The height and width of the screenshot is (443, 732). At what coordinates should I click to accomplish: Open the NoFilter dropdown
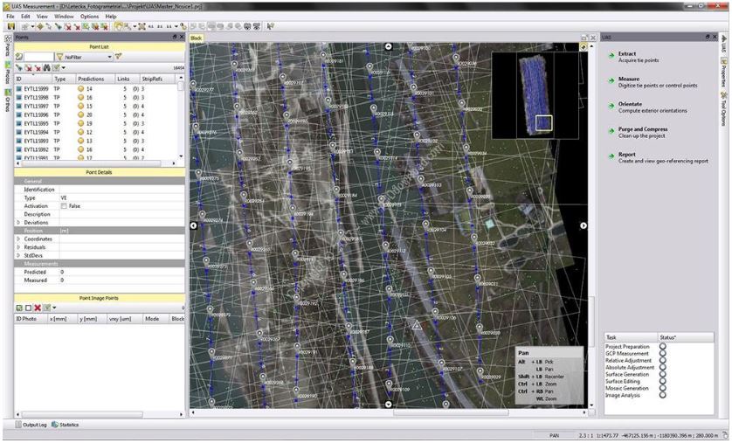[x=109, y=57]
